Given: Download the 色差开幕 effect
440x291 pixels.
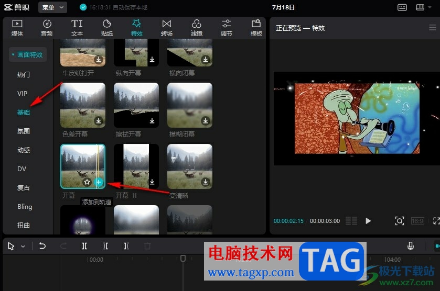Looking at the screenshot, I should [99, 120].
